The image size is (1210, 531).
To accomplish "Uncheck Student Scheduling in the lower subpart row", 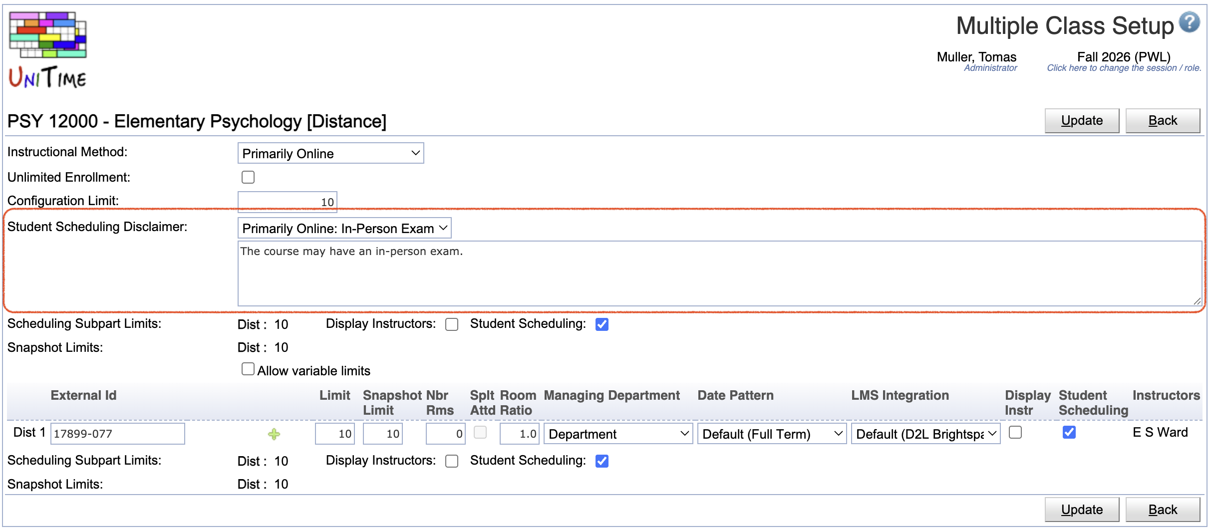I will pos(602,461).
